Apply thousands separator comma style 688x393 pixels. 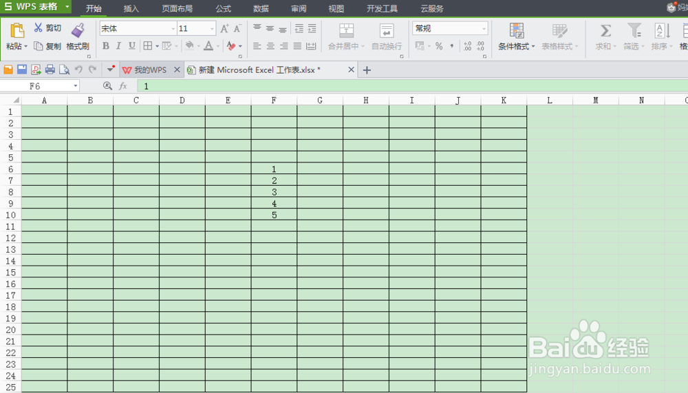[x=452, y=46]
